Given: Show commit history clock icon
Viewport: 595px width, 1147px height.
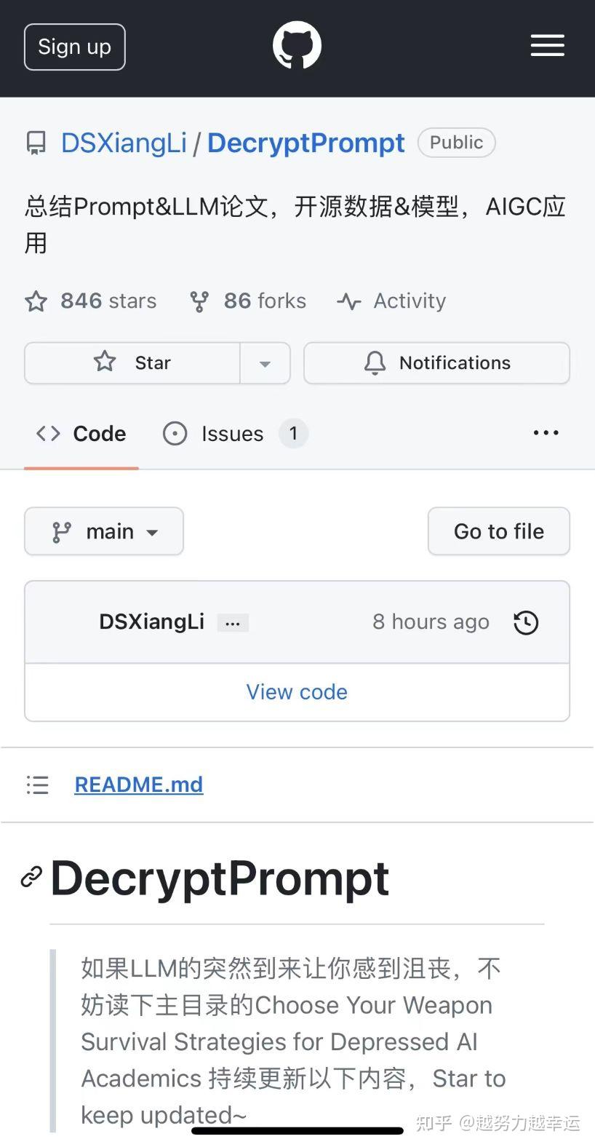Looking at the screenshot, I should (526, 622).
